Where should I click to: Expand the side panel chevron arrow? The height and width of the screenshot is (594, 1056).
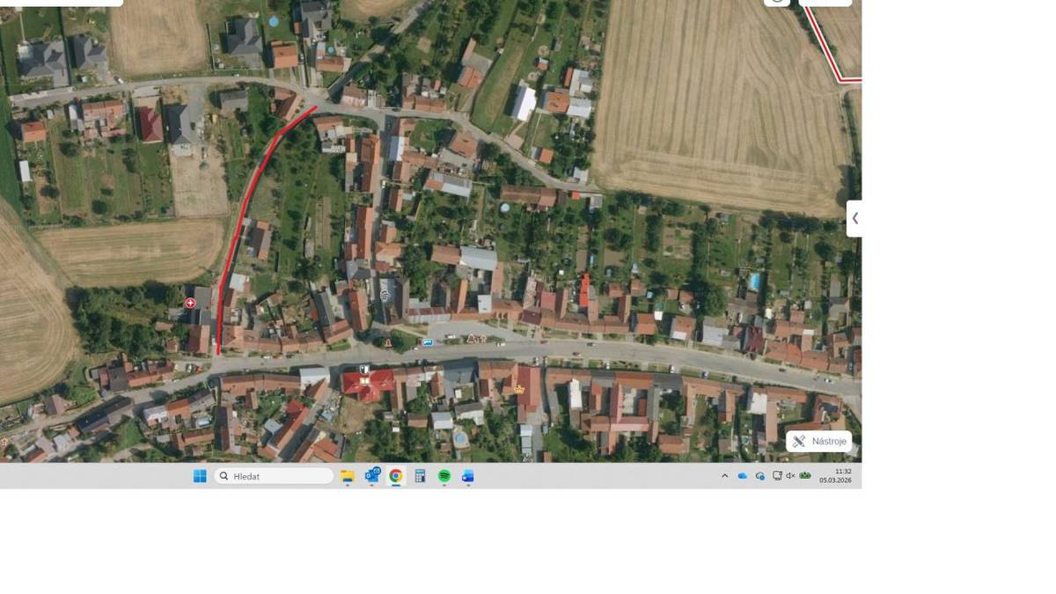(854, 218)
